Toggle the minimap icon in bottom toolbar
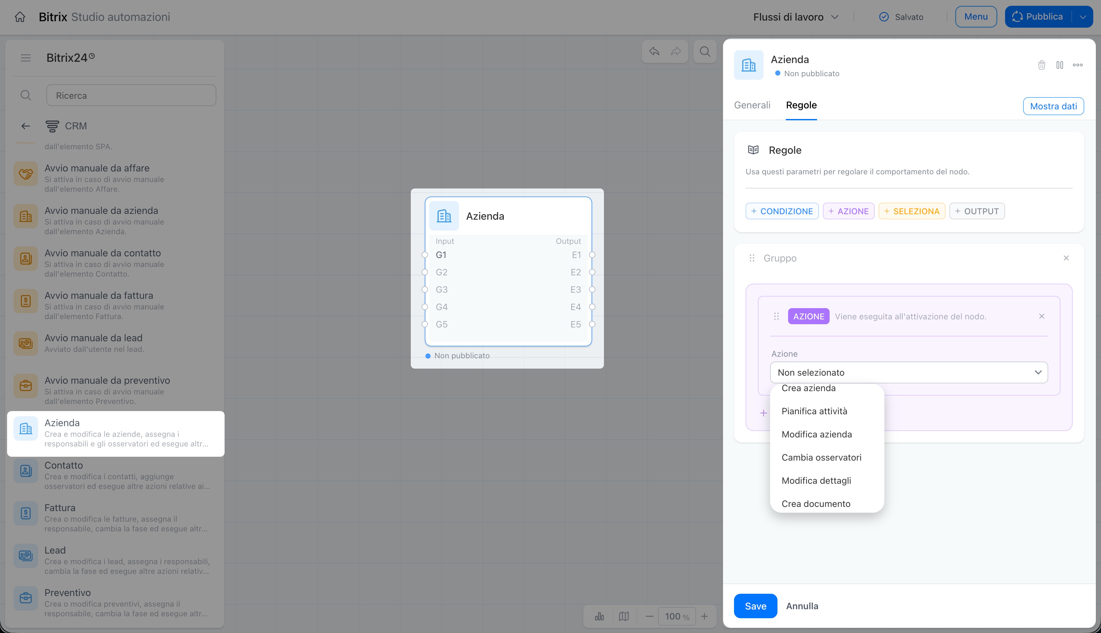 click(x=624, y=616)
